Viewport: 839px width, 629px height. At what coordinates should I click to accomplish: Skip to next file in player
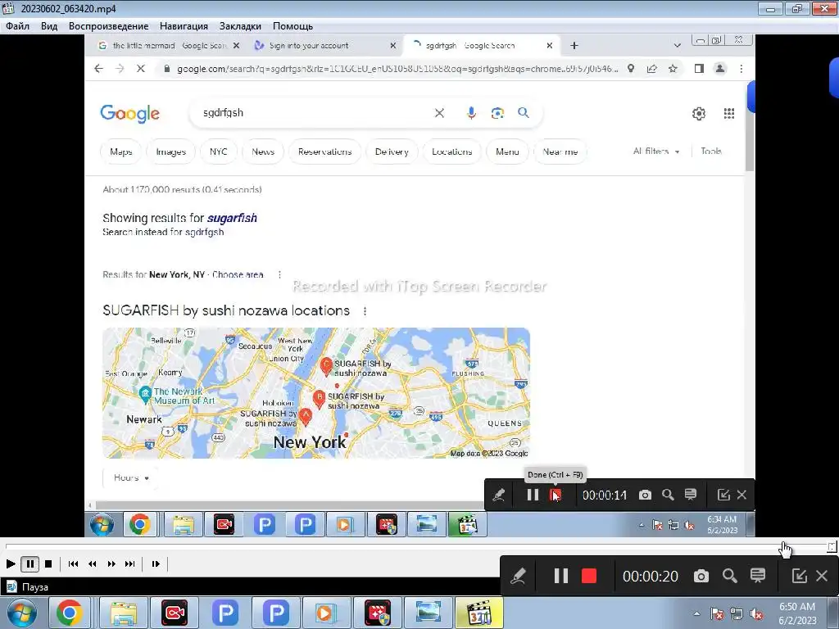130,563
